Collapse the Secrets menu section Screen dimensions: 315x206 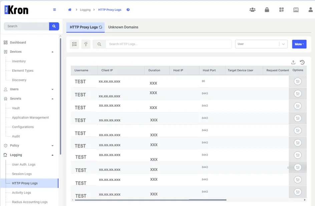52,99
